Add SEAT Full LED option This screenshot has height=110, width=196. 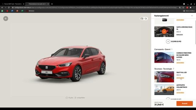click(x=180, y=78)
